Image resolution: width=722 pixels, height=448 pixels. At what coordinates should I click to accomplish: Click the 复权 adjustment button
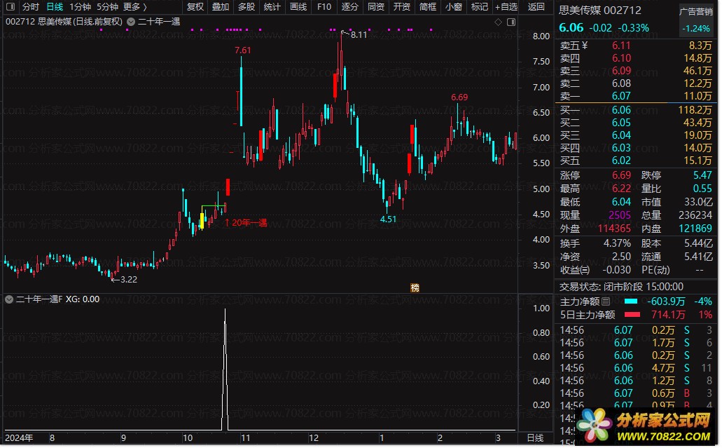(x=195, y=7)
